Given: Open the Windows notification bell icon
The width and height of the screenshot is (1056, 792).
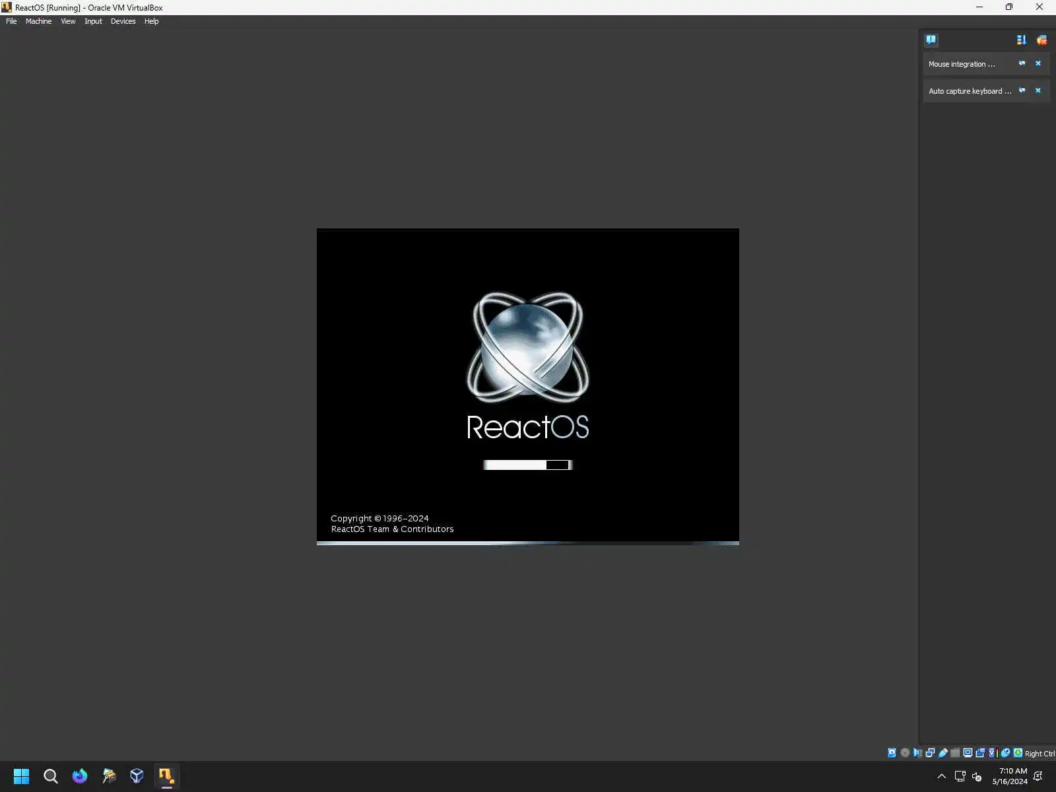Looking at the screenshot, I should [1038, 776].
